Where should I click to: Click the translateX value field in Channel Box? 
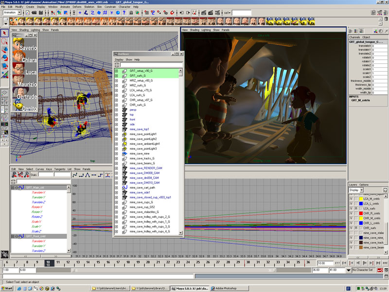tap(379, 46)
